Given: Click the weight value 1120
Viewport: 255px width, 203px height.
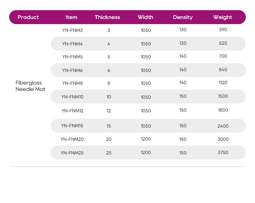Looking at the screenshot, I should (223, 82).
